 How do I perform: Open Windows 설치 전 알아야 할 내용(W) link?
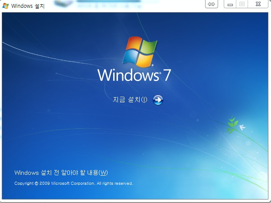tap(61, 173)
